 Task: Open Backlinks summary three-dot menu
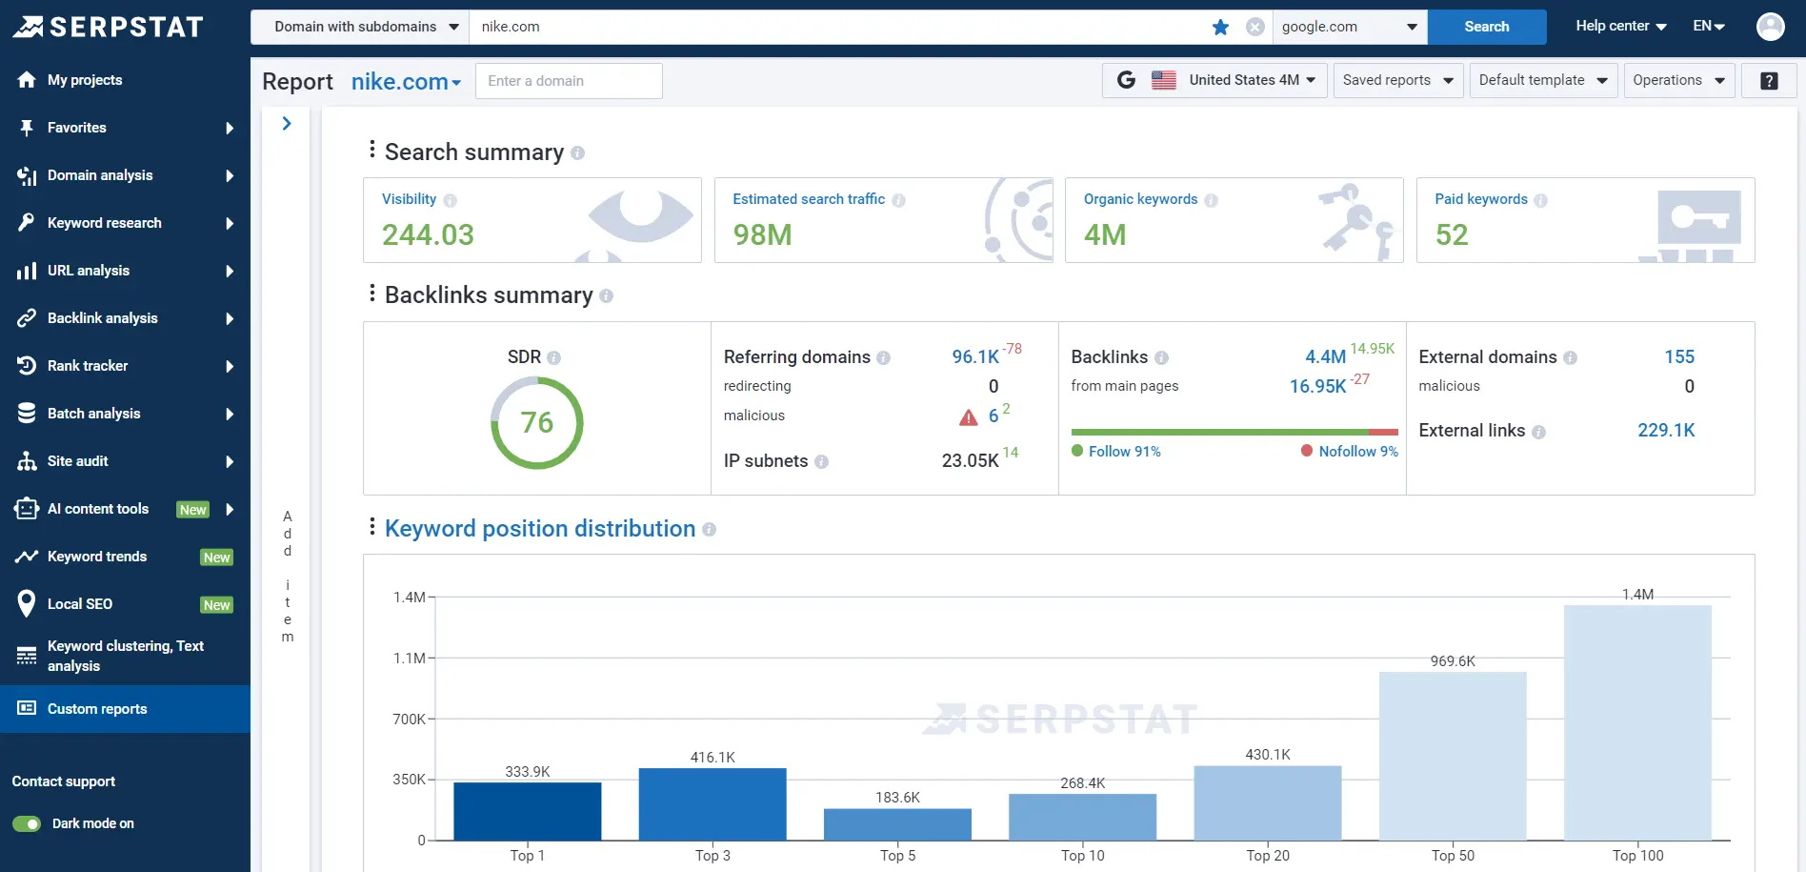point(371,293)
